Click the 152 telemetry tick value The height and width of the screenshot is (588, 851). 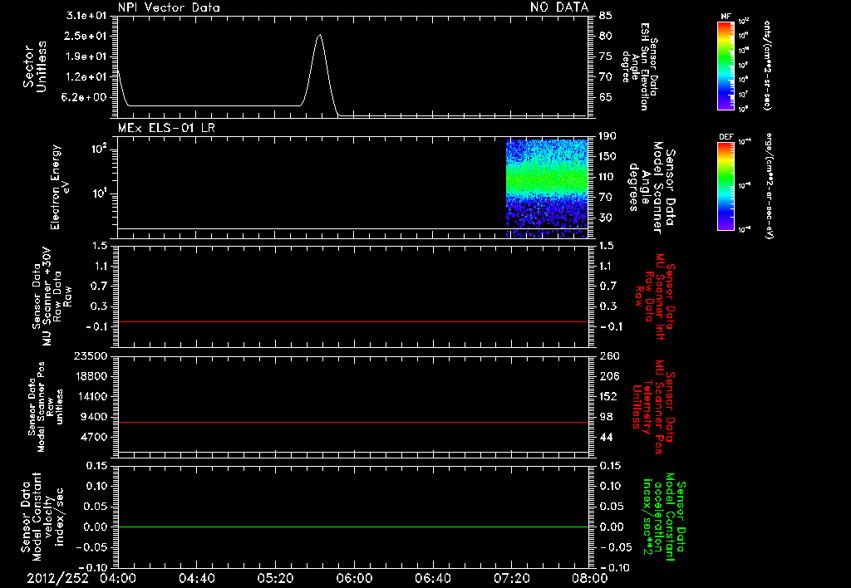coord(608,396)
